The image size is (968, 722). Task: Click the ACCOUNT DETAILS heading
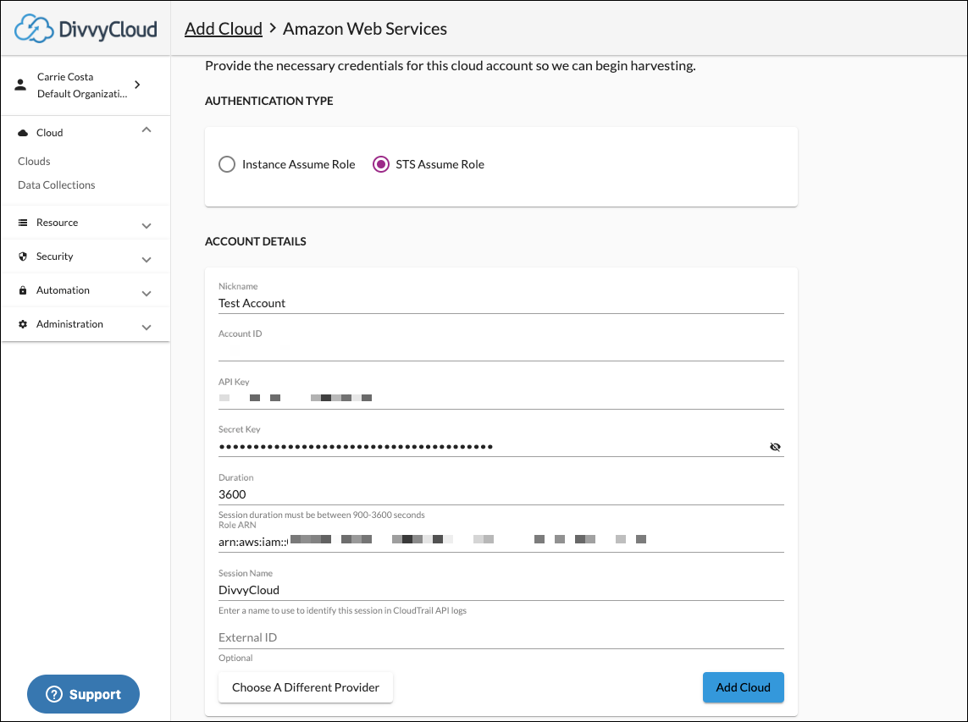256,241
